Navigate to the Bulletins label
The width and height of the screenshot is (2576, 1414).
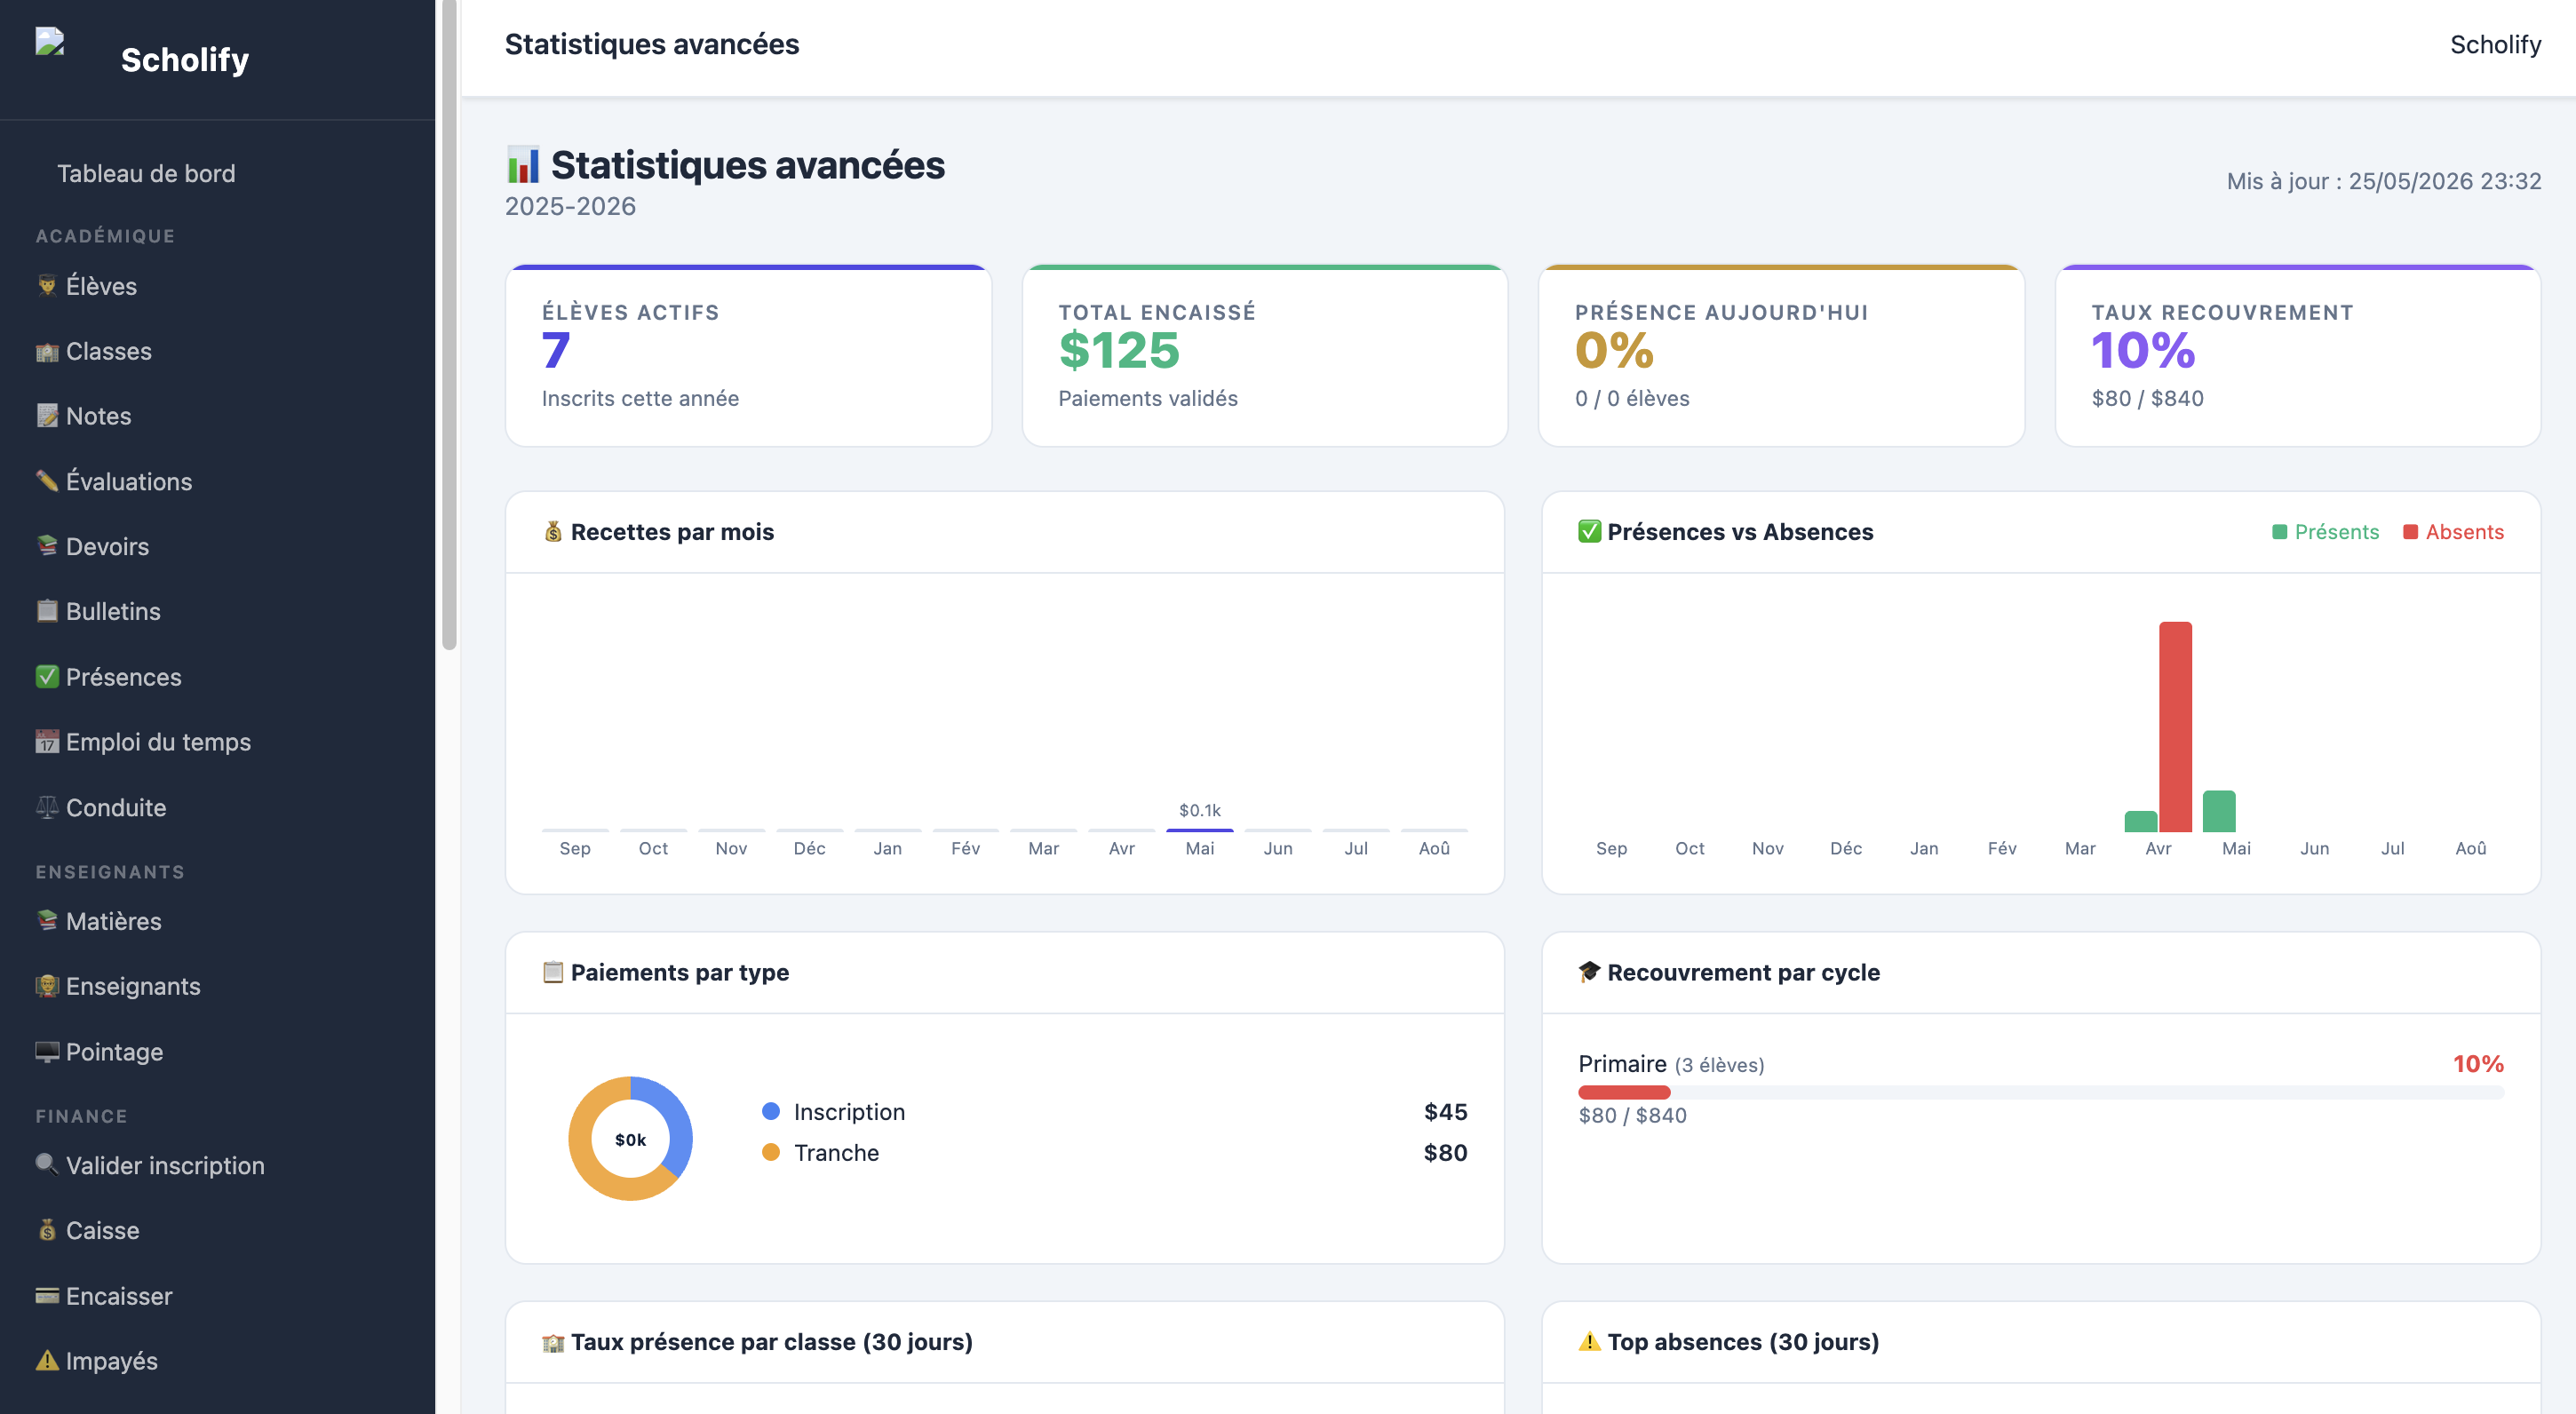click(113, 611)
